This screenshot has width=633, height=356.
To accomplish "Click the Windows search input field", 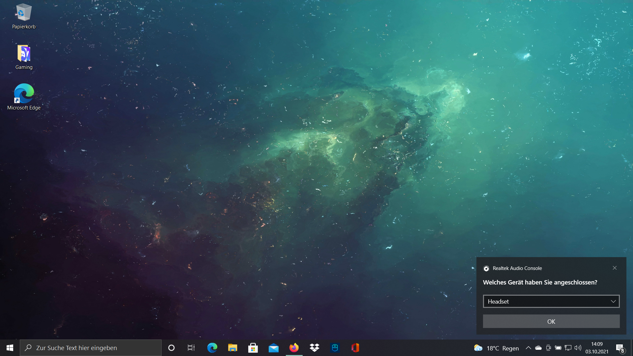I will 91,348.
